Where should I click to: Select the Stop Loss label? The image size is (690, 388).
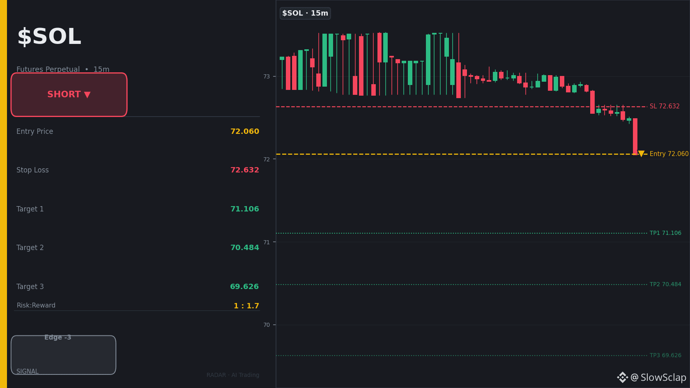(x=32, y=170)
